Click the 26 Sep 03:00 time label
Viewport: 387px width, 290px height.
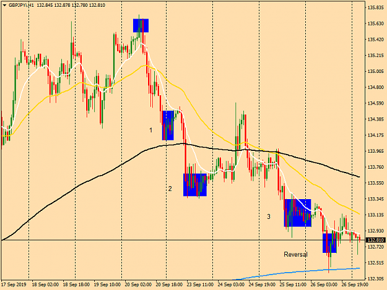(324, 284)
